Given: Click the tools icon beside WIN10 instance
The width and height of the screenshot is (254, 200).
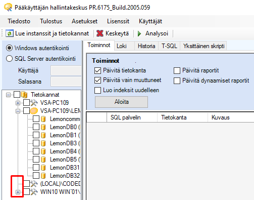Looking at the screenshot, I should (x=34, y=192).
